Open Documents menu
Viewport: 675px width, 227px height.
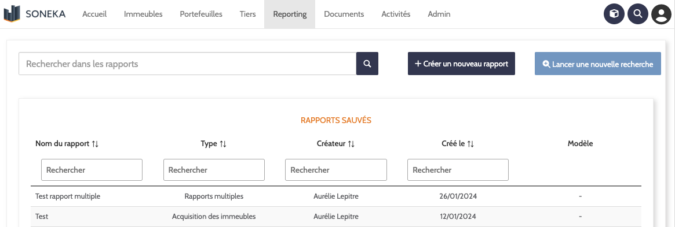click(344, 14)
